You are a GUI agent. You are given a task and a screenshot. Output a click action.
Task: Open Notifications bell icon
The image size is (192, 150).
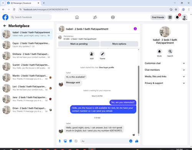[177, 17]
